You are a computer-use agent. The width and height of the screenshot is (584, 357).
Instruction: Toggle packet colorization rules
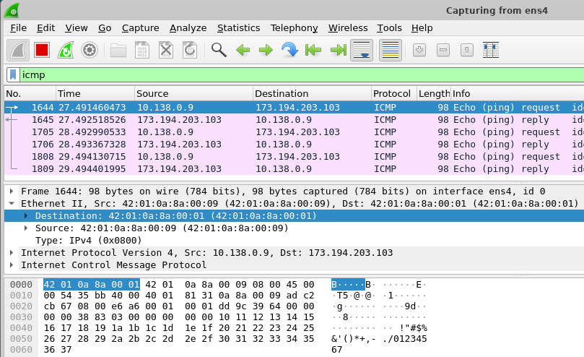pyautogui.click(x=391, y=50)
